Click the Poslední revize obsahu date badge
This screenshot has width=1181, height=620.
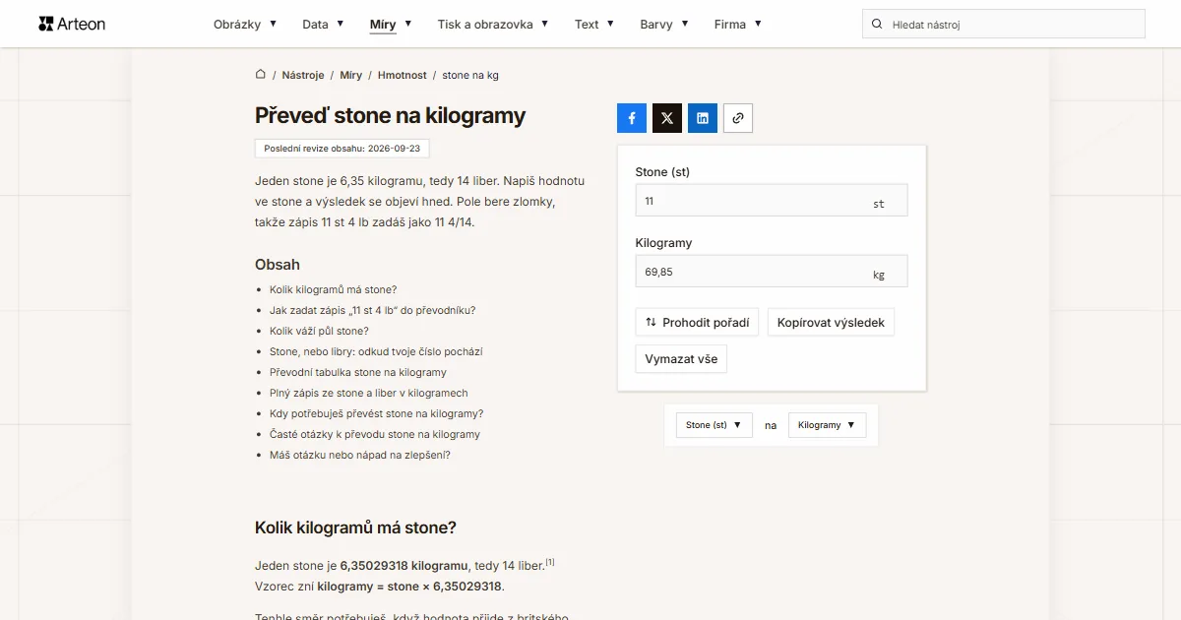[342, 149]
